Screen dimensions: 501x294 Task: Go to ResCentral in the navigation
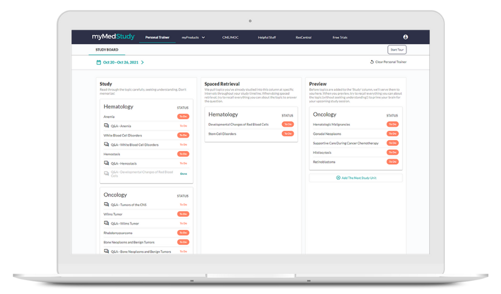coord(303,37)
